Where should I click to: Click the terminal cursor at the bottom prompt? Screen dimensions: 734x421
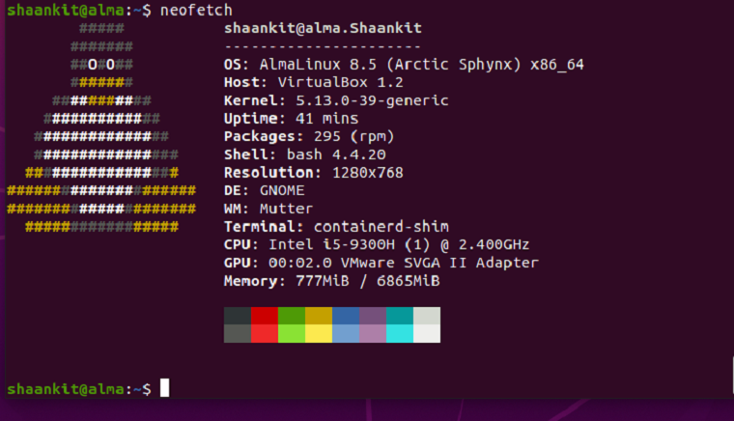[165, 388]
